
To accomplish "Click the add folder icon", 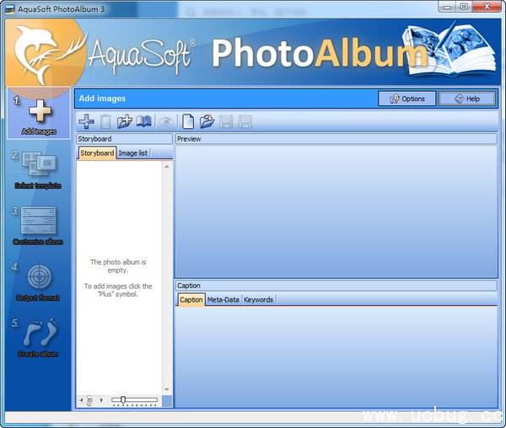I will 125,121.
